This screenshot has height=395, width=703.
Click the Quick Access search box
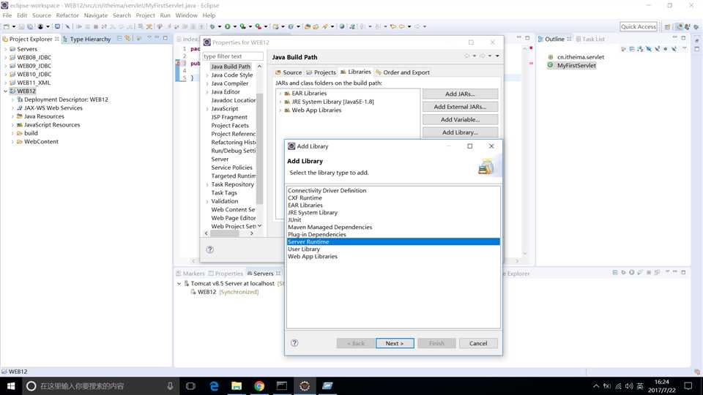coord(639,26)
